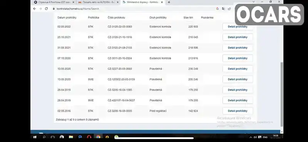Switch to the AUTO.RIA tab
Screen dimensions: 308x142
coord(98,2)
